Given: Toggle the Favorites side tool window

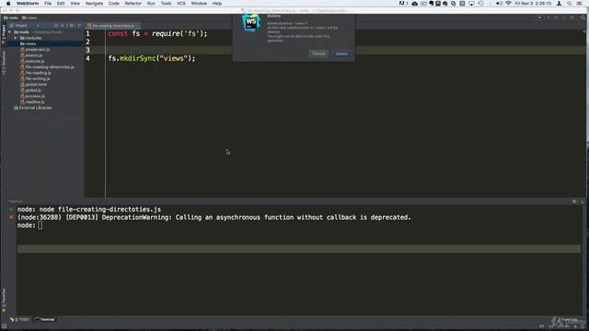Looking at the screenshot, I should click(4, 301).
